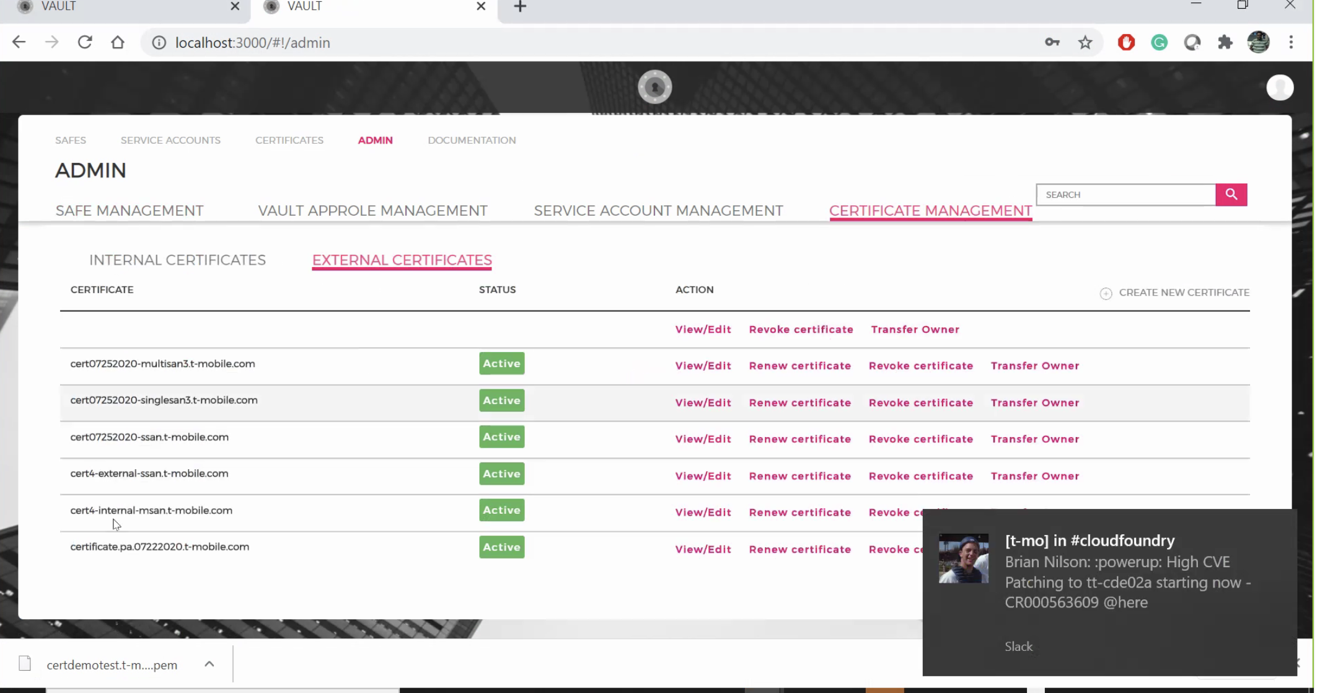Open the Slack cloudfoundry notification message
1325x693 pixels.
tap(1109, 592)
